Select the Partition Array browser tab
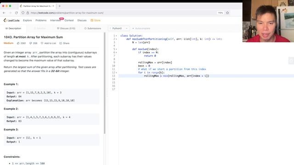Viewport: 294px width, 165px height. click(37, 6)
